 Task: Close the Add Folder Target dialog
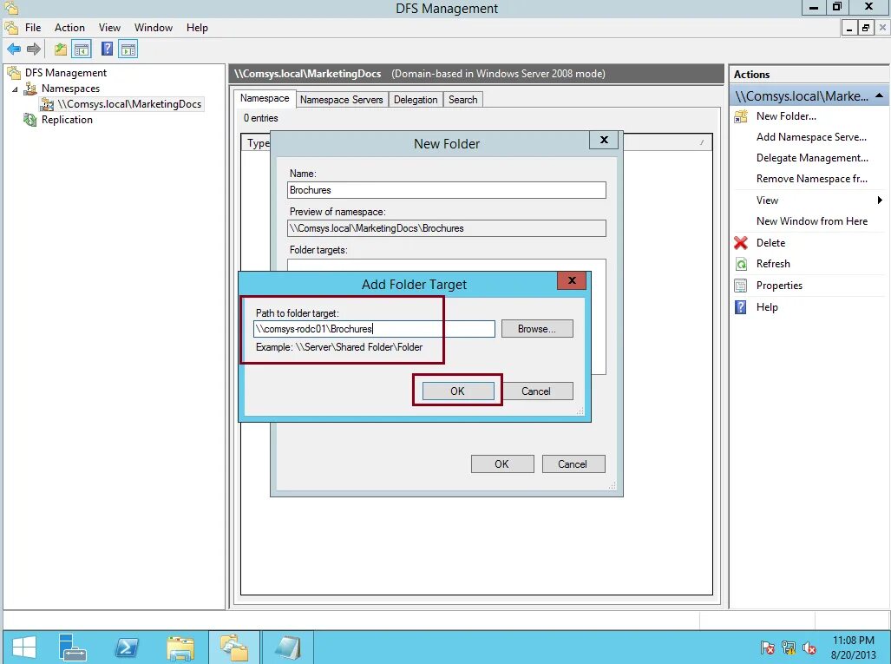pyautogui.click(x=572, y=280)
